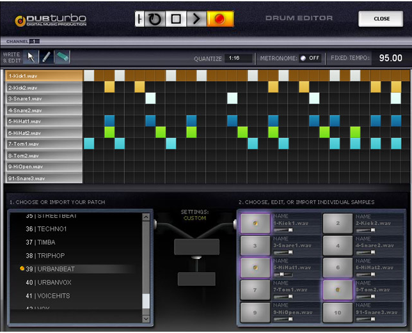412x333 pixels.
Task: Click the 5-HiHat1.wav volume slider
Action: pos(283,274)
